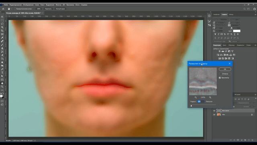The image size is (257, 145).
Task: Click the white text color swatch
Action: click(x=237, y=31)
